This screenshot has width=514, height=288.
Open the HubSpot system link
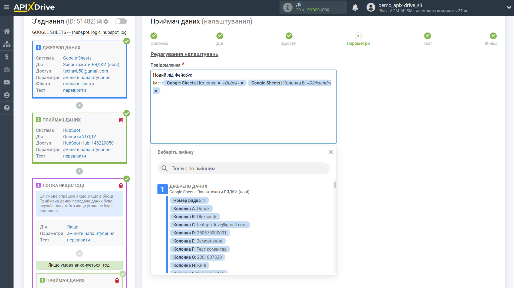pos(72,130)
